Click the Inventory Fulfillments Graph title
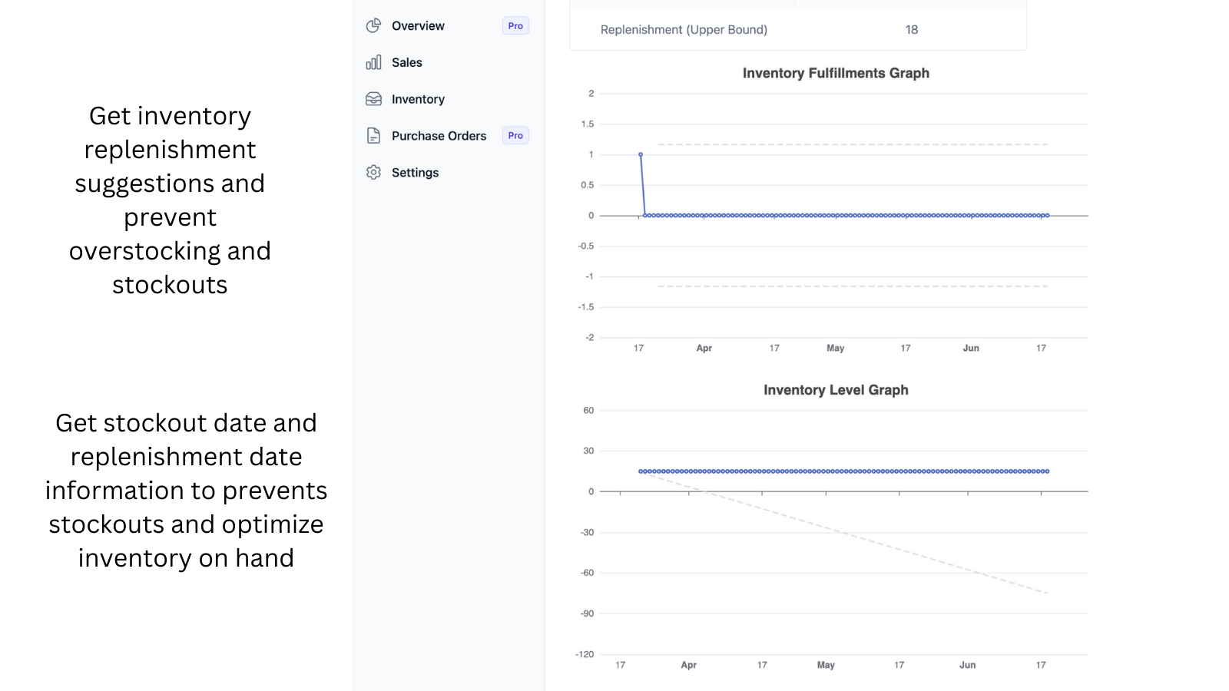1229x691 pixels. coord(835,73)
